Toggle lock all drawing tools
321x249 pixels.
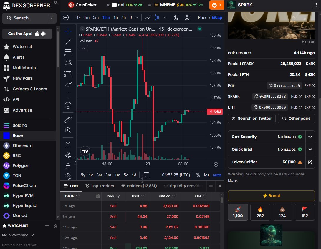[x=68, y=166]
